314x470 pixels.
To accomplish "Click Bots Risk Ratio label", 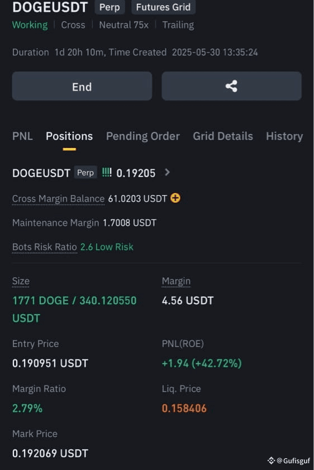I will 45,247.
